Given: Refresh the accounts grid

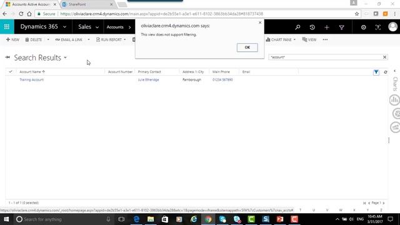Looking at the screenshot, I should click(386, 72).
